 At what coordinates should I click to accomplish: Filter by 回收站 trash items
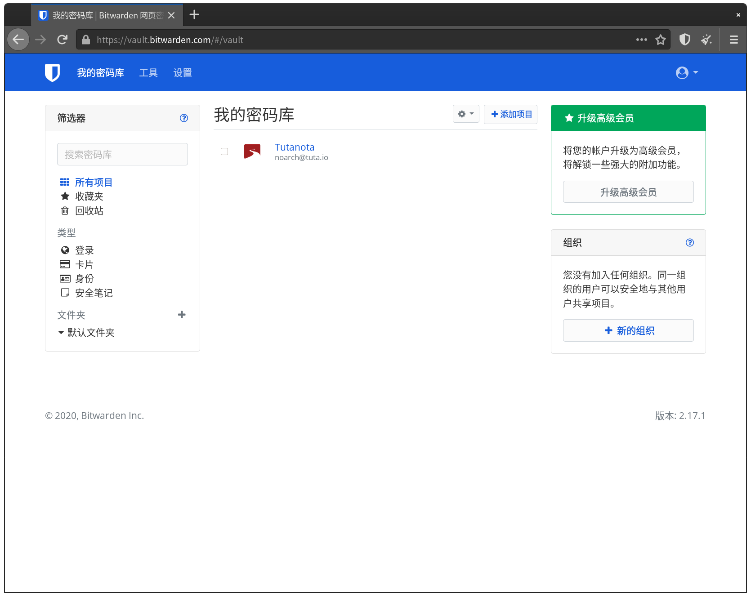pyautogui.click(x=89, y=211)
